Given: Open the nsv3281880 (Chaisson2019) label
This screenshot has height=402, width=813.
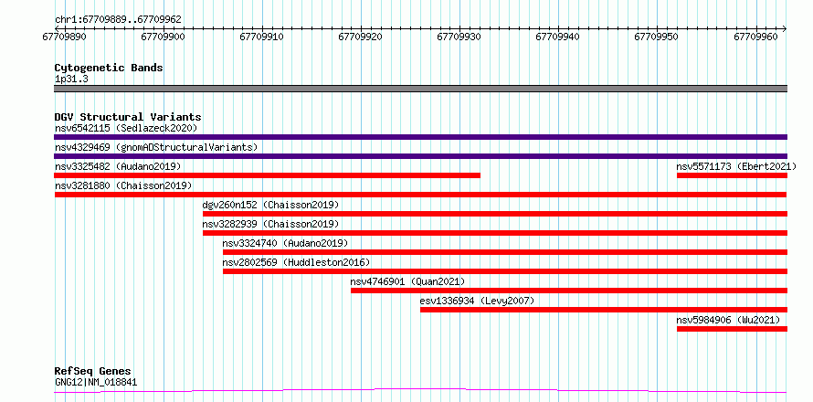Looking at the screenshot, I should tap(123, 185).
